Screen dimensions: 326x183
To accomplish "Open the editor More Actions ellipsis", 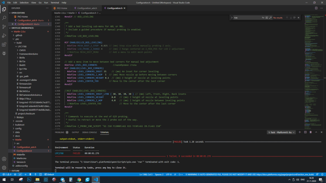I will pos(322,8).
